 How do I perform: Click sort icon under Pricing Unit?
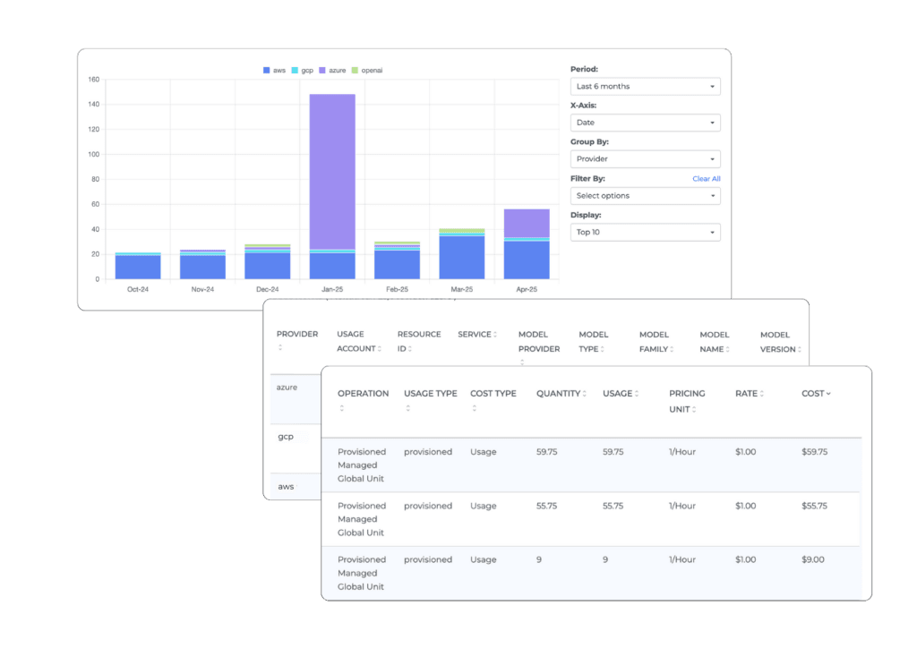(694, 409)
